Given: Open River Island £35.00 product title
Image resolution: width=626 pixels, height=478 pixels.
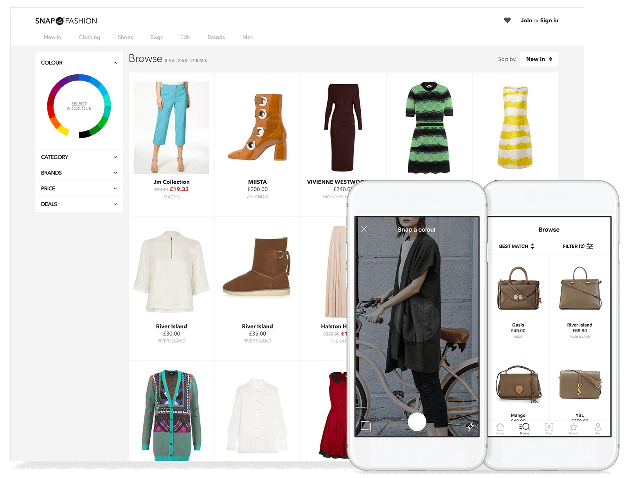Looking at the screenshot, I should click(x=257, y=326).
